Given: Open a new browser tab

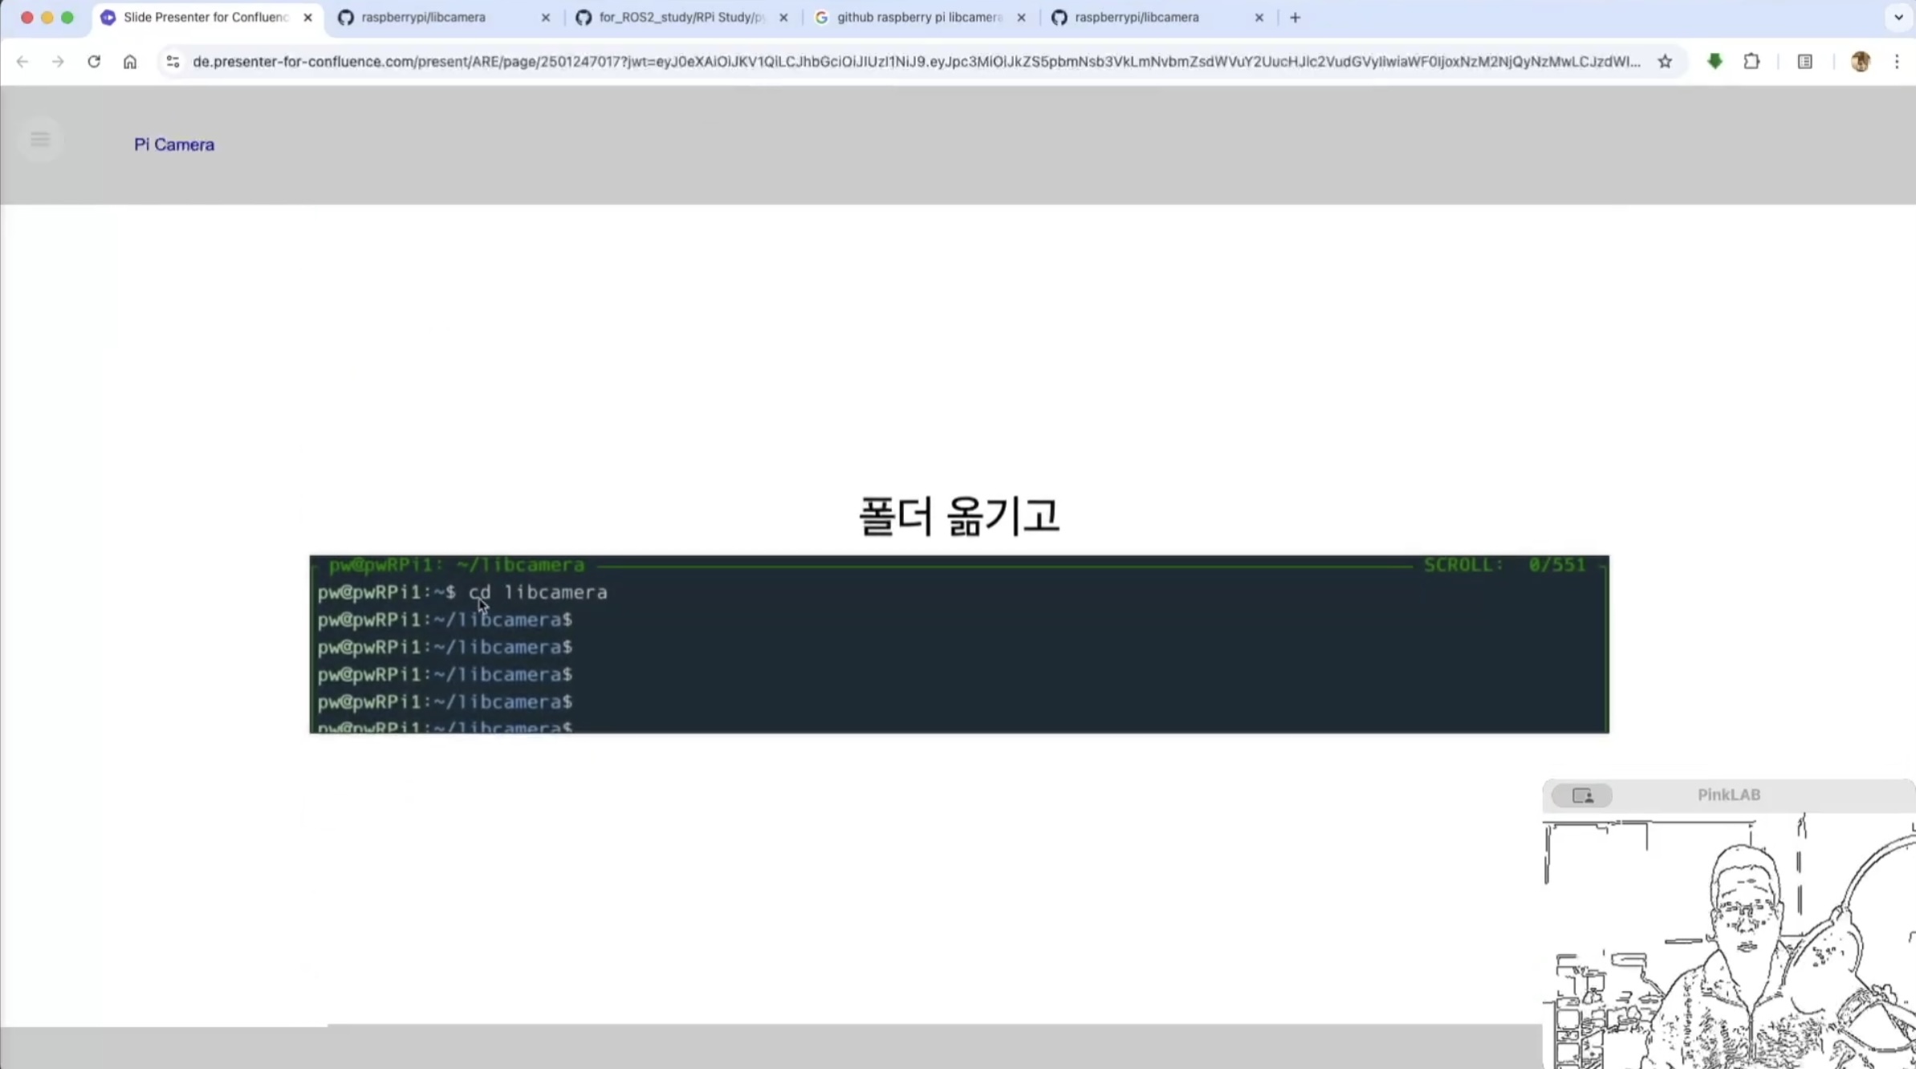Looking at the screenshot, I should tap(1295, 18).
